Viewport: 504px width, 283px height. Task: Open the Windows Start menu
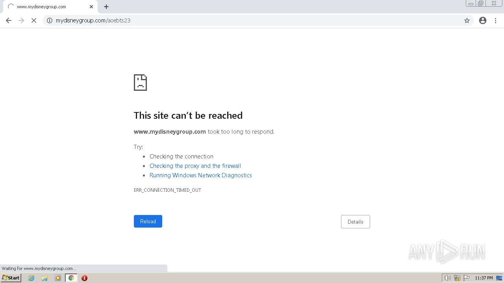point(11,278)
